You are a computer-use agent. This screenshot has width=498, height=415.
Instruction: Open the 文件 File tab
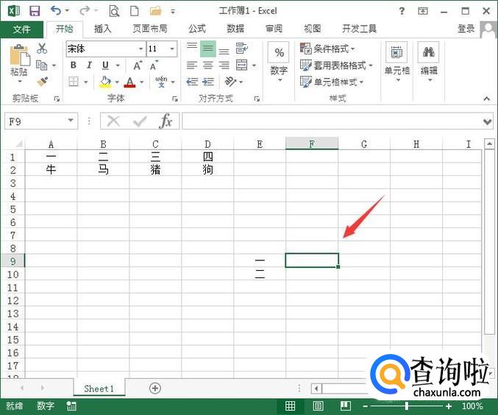21,29
